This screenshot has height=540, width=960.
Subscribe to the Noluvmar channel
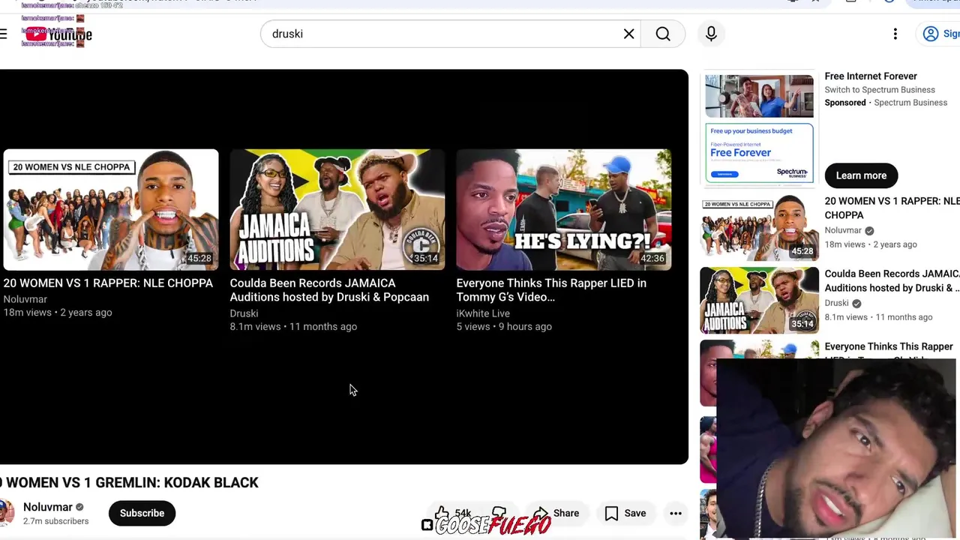pos(142,513)
